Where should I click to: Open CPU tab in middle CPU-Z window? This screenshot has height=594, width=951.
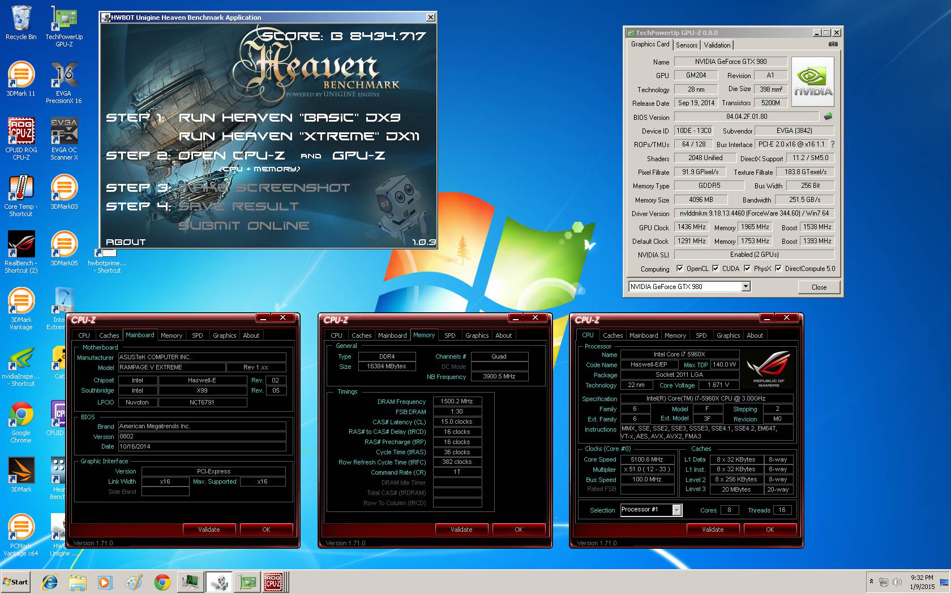pos(337,335)
